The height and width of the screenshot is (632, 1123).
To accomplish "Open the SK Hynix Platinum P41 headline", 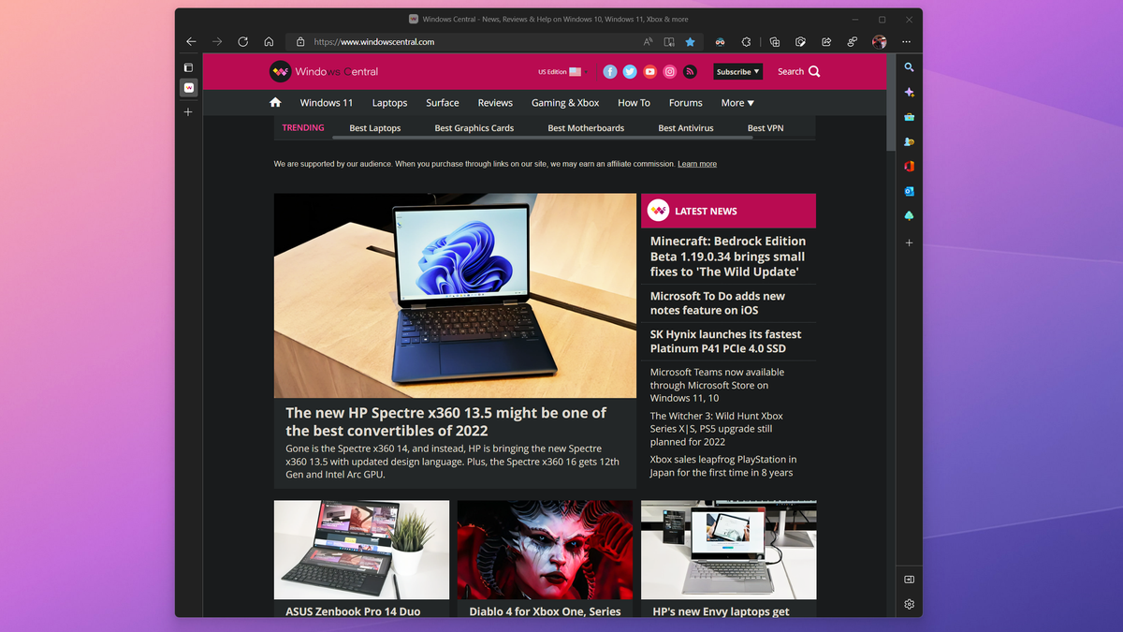I will click(x=725, y=341).
